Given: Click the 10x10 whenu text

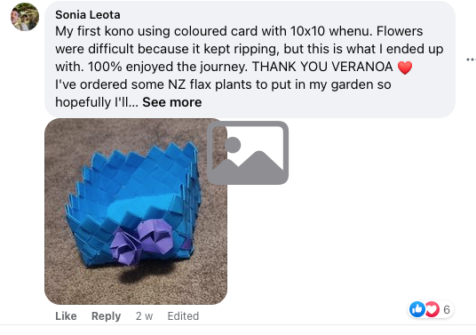Looking at the screenshot, I should [x=331, y=31].
